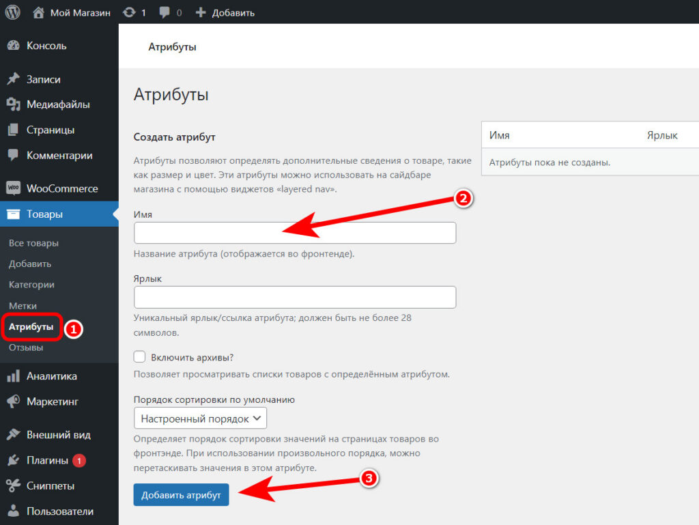Viewport: 699px width, 525px height.
Task: Click the Аналитика bar chart icon
Action: [x=14, y=376]
